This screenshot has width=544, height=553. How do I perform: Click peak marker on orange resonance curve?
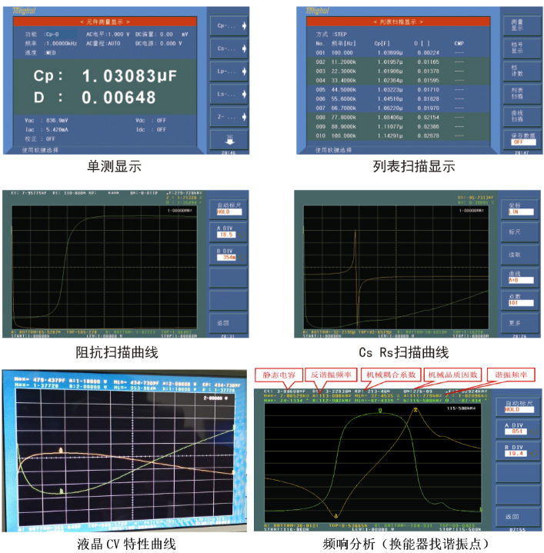(x=416, y=409)
